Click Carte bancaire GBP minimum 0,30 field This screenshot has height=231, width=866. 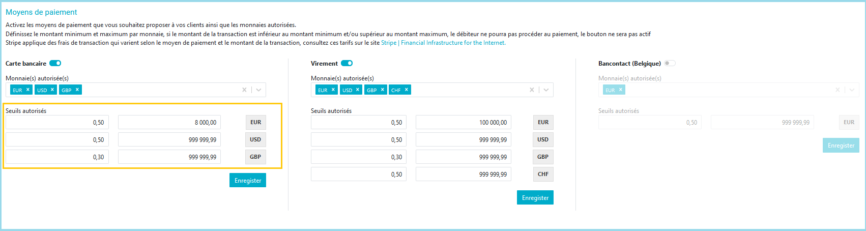click(x=57, y=157)
